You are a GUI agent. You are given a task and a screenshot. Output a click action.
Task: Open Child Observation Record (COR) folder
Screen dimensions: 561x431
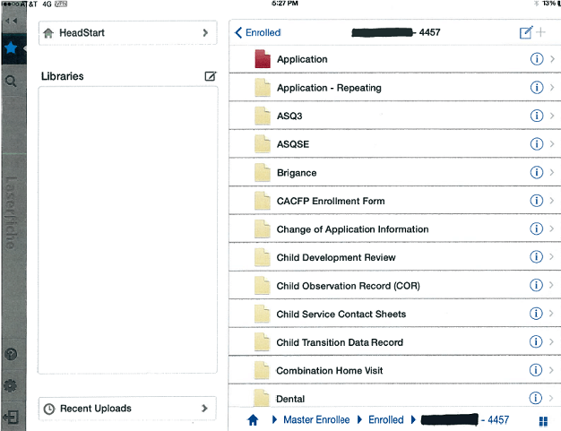point(348,286)
